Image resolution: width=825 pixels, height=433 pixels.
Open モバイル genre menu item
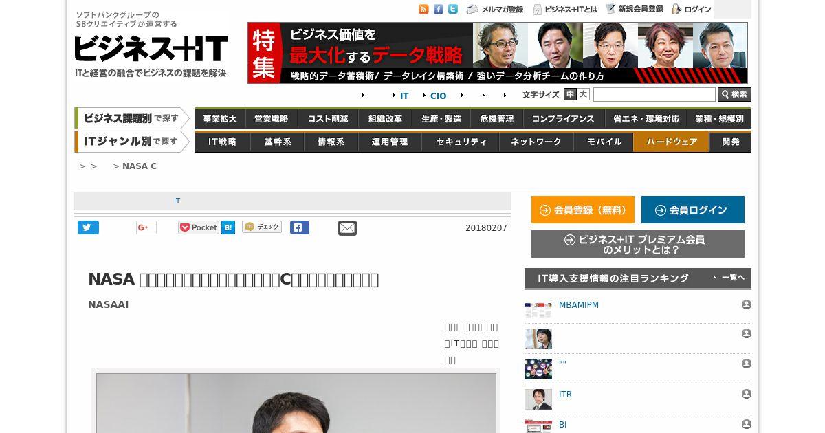(x=603, y=142)
